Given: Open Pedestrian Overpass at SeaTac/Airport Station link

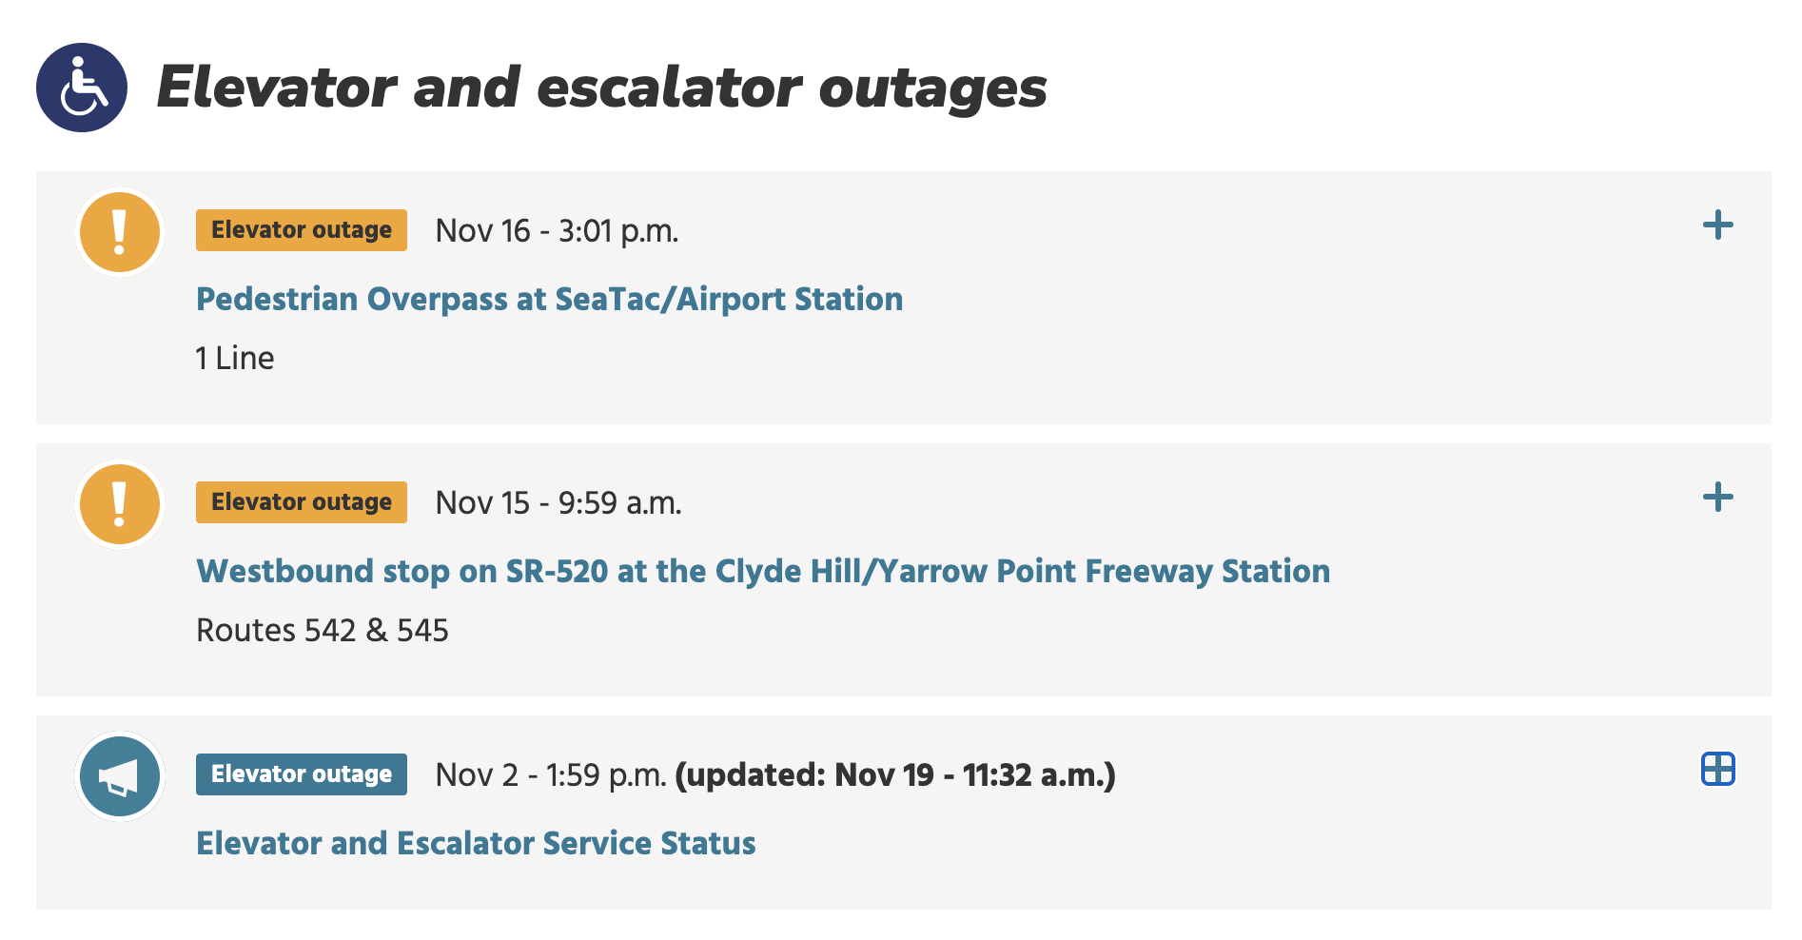Looking at the screenshot, I should pyautogui.click(x=549, y=300).
